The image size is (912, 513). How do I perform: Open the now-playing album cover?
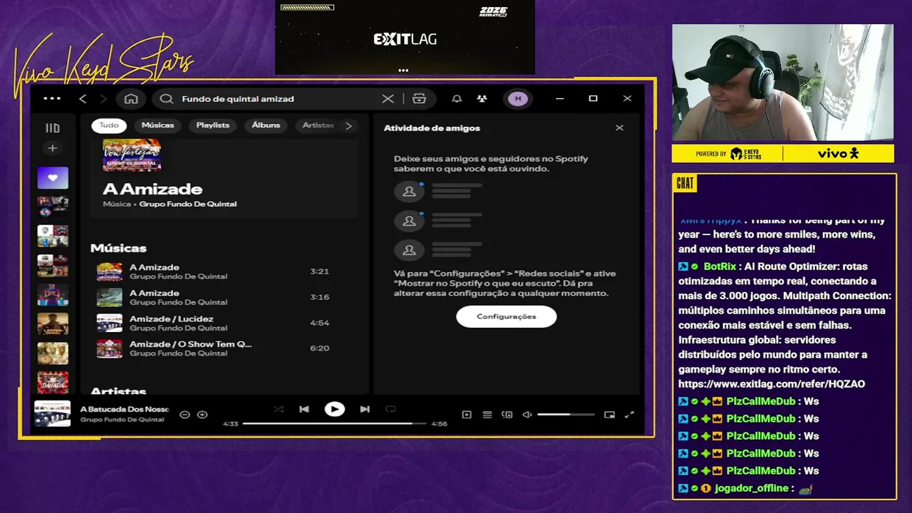pos(53,414)
